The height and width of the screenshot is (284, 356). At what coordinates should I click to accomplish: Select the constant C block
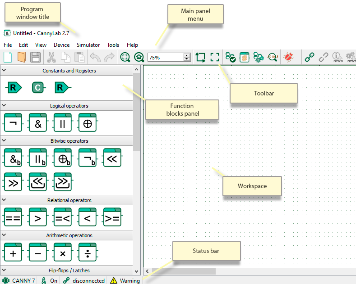38,88
